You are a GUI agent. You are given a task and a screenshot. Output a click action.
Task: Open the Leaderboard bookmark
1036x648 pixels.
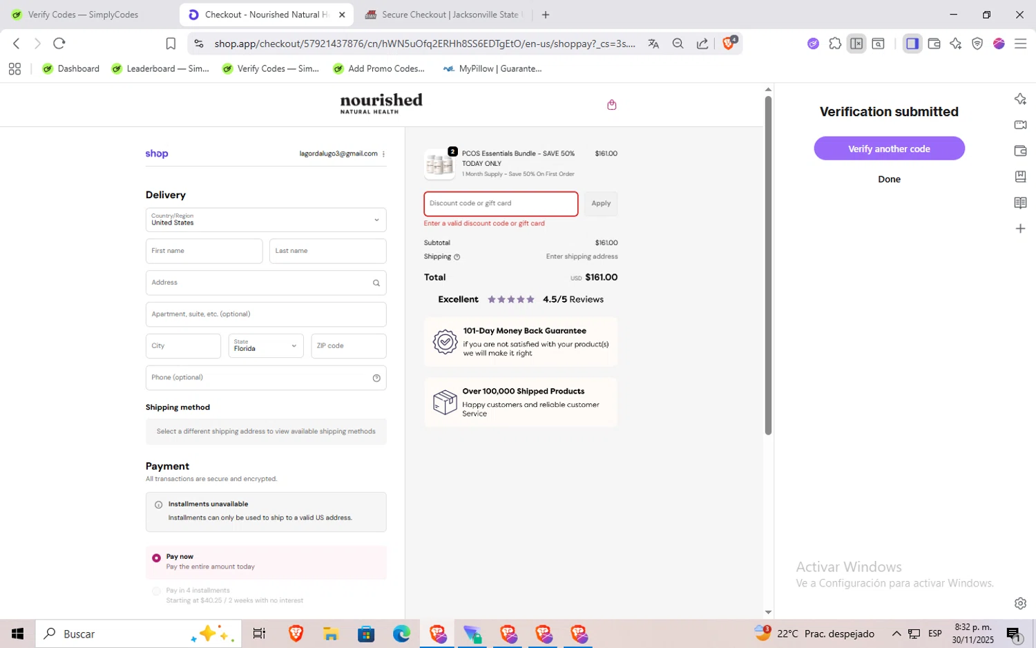point(160,68)
